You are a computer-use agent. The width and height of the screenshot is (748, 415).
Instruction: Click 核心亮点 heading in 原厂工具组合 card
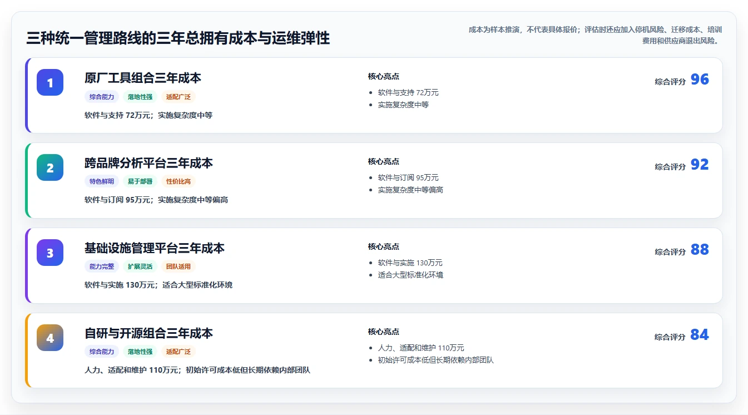384,76
